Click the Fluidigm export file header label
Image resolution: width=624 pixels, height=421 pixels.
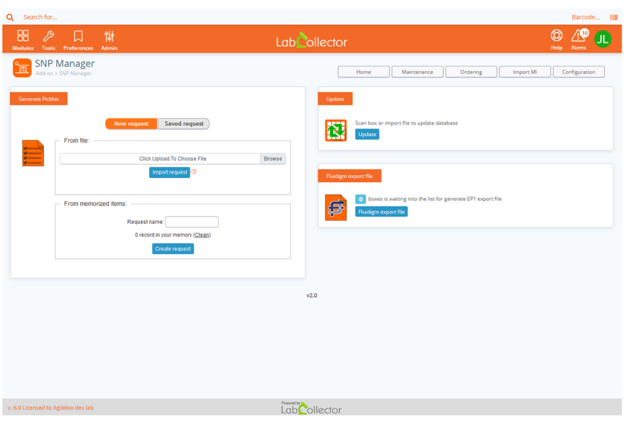coord(349,176)
